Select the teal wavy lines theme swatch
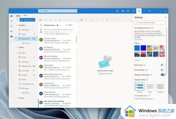Image resolution: width=176 pixels, height=119 pixels. (150, 54)
